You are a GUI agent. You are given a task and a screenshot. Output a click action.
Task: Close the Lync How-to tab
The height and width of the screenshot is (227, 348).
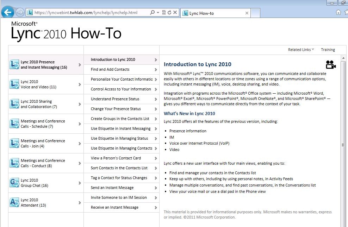[x=247, y=13]
